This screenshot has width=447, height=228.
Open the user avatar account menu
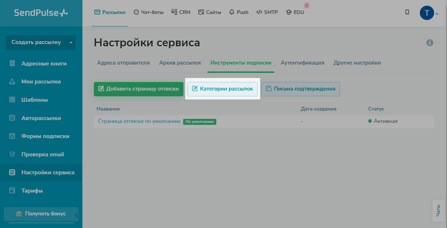pos(427,13)
